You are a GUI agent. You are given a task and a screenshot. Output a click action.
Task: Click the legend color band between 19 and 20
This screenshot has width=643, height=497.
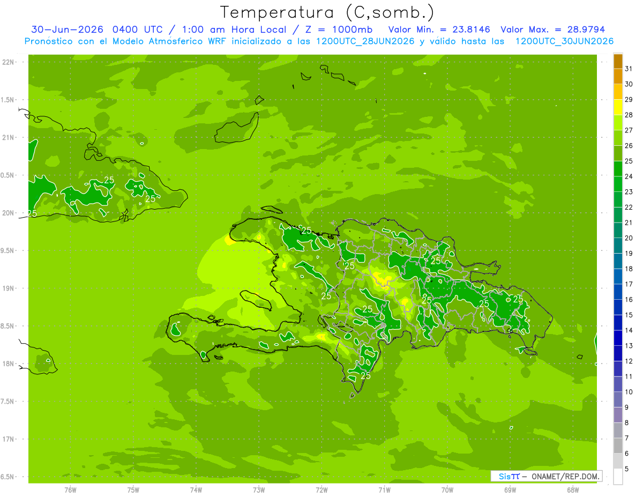(618, 246)
